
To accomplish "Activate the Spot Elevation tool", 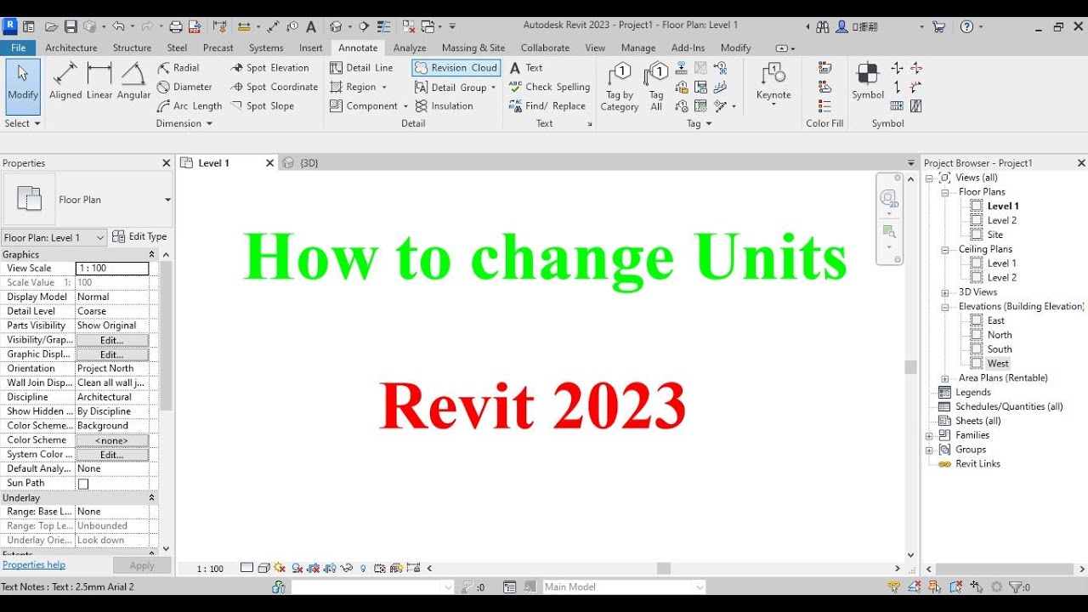I will coord(269,68).
